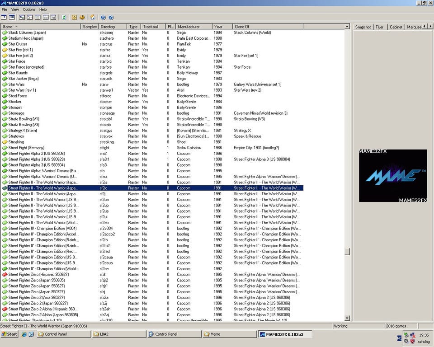434x347 pixels.
Task: Sort by the Directory column header
Action: (113, 27)
